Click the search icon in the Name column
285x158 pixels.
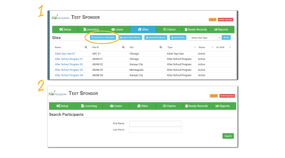click(x=85, y=47)
